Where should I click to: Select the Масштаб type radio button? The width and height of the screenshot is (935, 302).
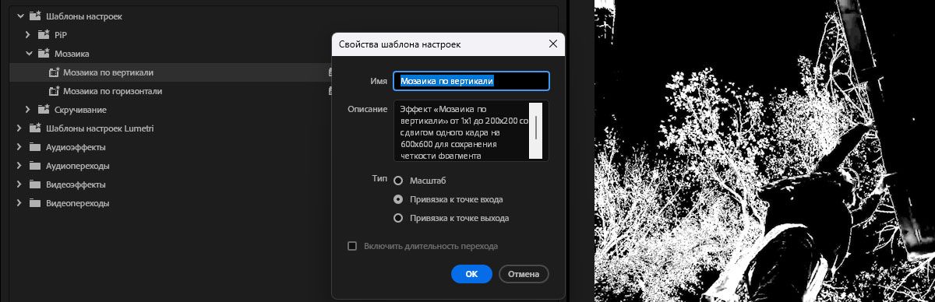tap(398, 181)
